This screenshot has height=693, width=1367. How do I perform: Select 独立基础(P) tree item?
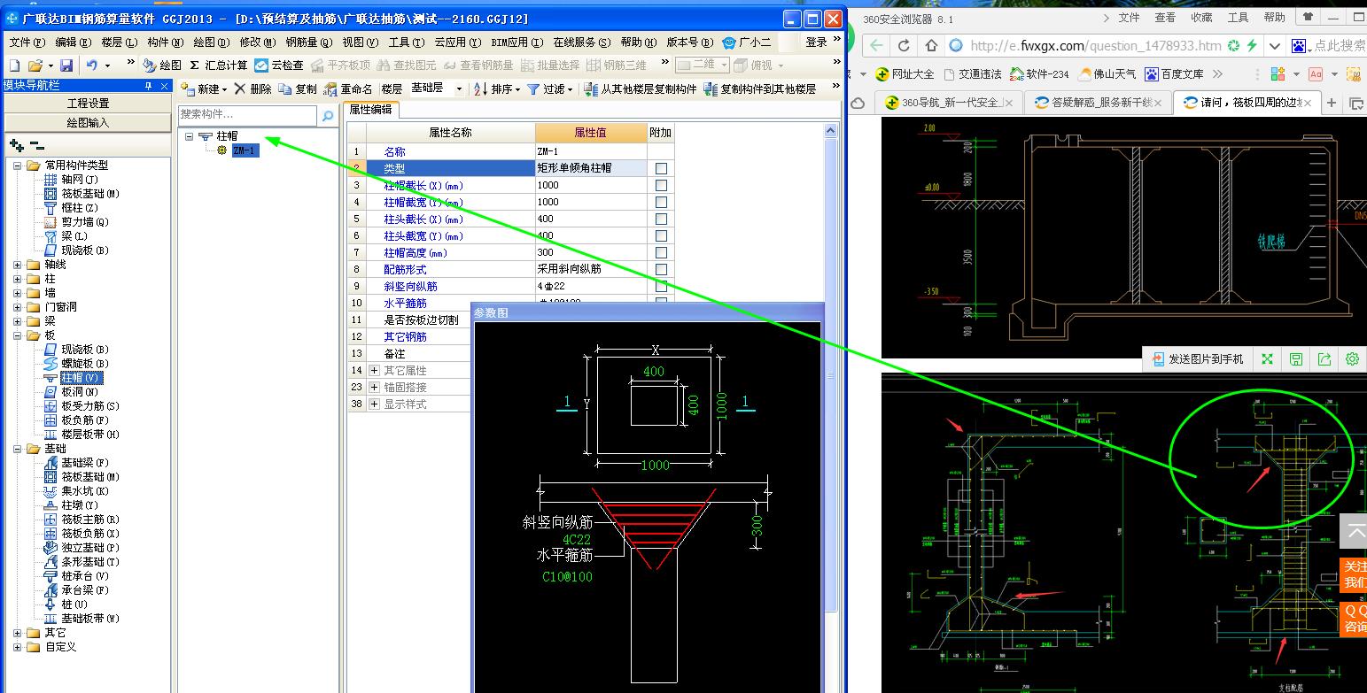[x=90, y=548]
